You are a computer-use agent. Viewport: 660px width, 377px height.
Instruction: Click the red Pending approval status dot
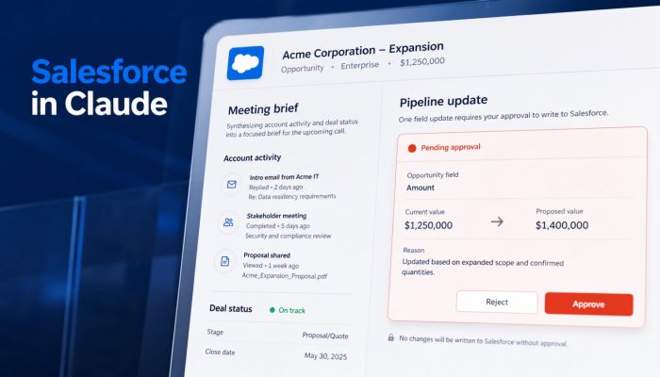tap(412, 148)
